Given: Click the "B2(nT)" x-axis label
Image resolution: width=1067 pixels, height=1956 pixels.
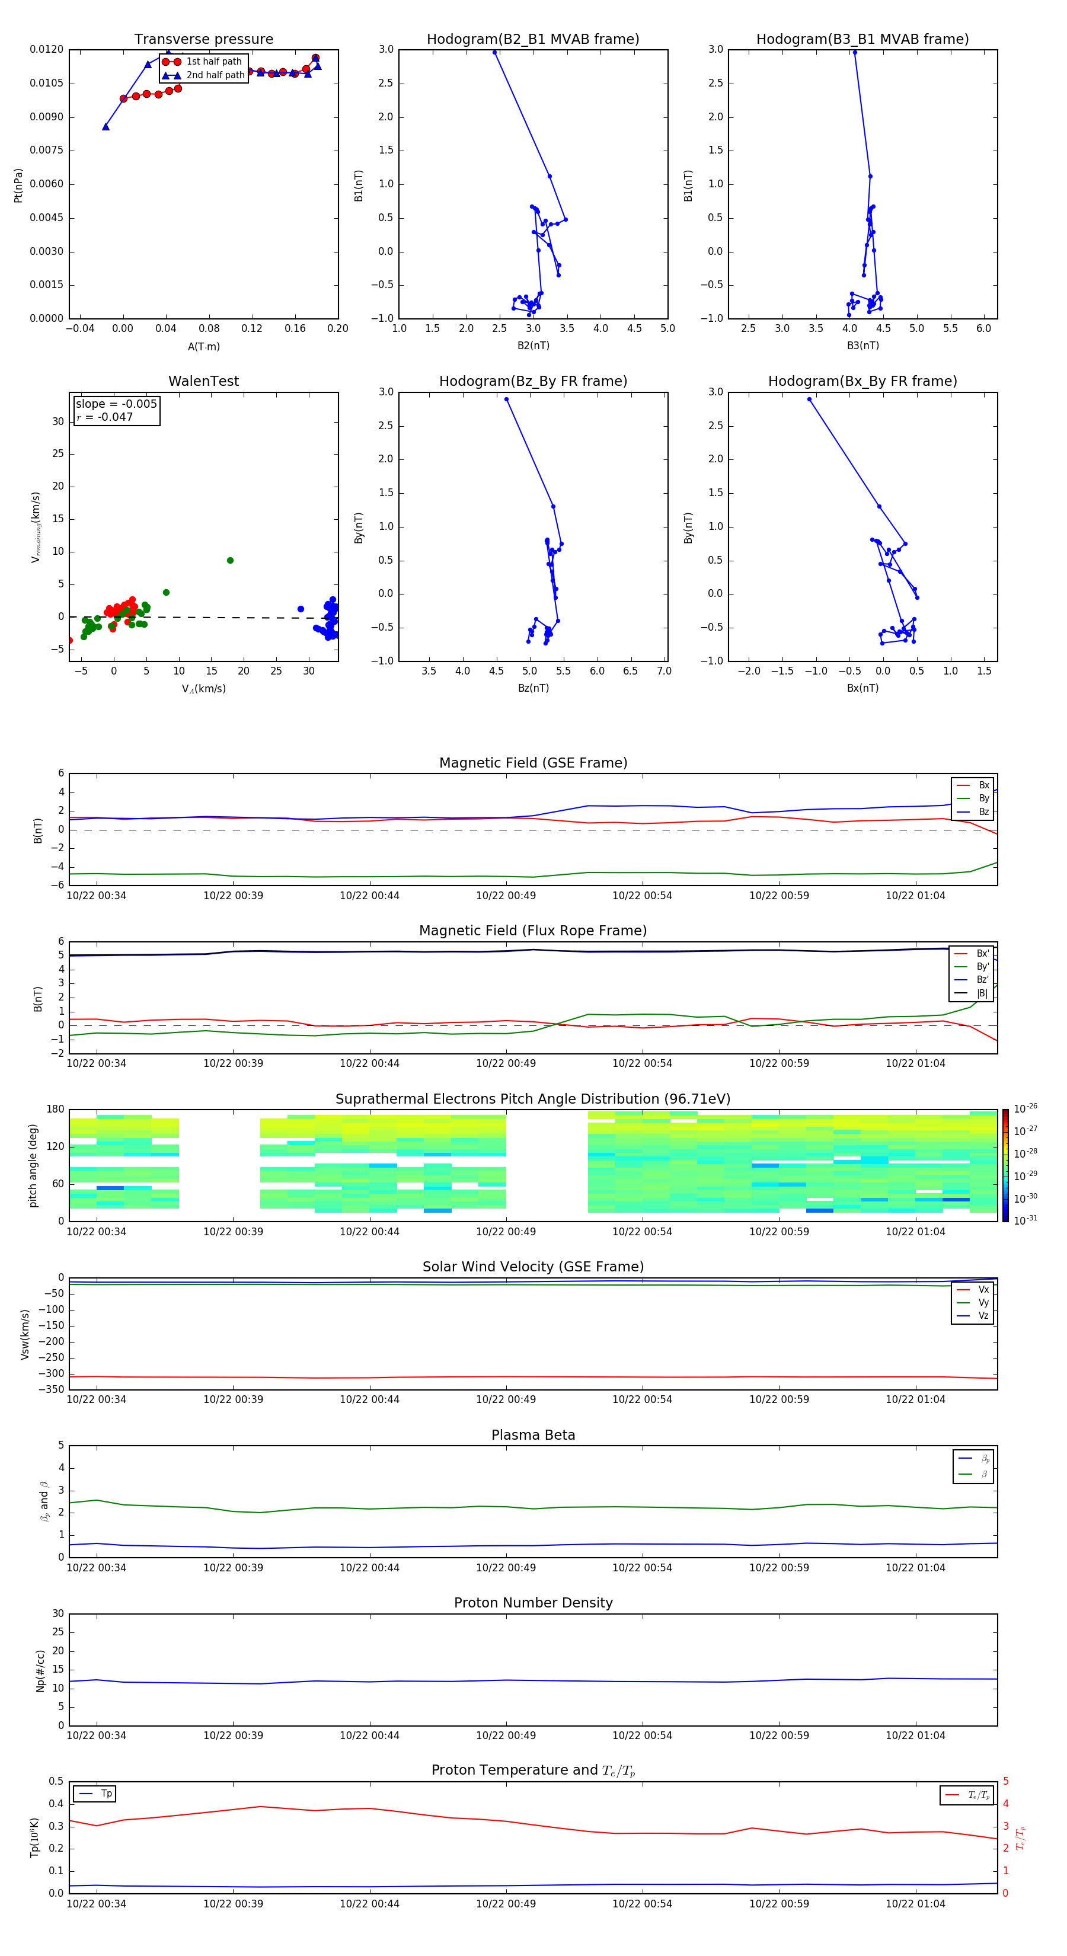Looking at the screenshot, I should tap(533, 346).
